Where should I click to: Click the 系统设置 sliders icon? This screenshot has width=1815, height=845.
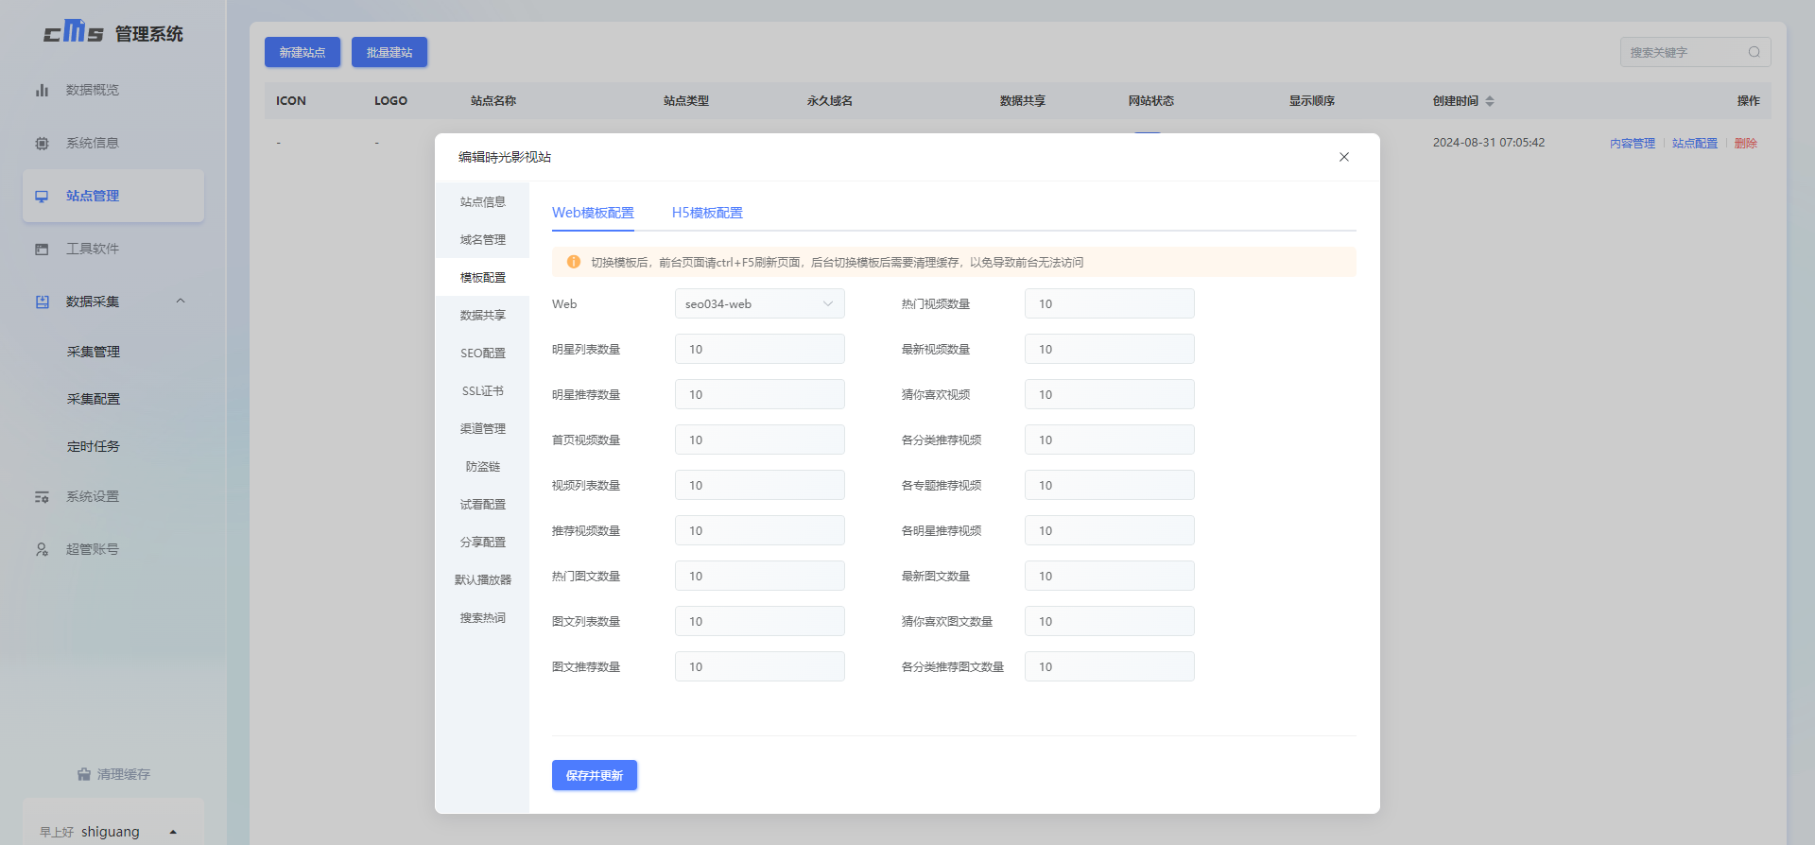pyautogui.click(x=42, y=497)
